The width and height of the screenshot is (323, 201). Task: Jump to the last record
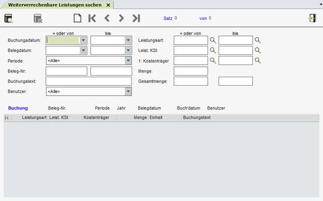(x=136, y=19)
